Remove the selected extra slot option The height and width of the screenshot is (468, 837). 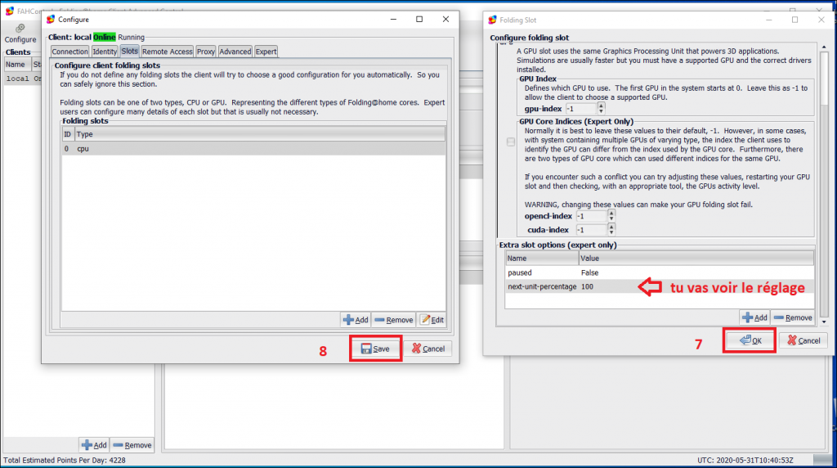pos(792,317)
